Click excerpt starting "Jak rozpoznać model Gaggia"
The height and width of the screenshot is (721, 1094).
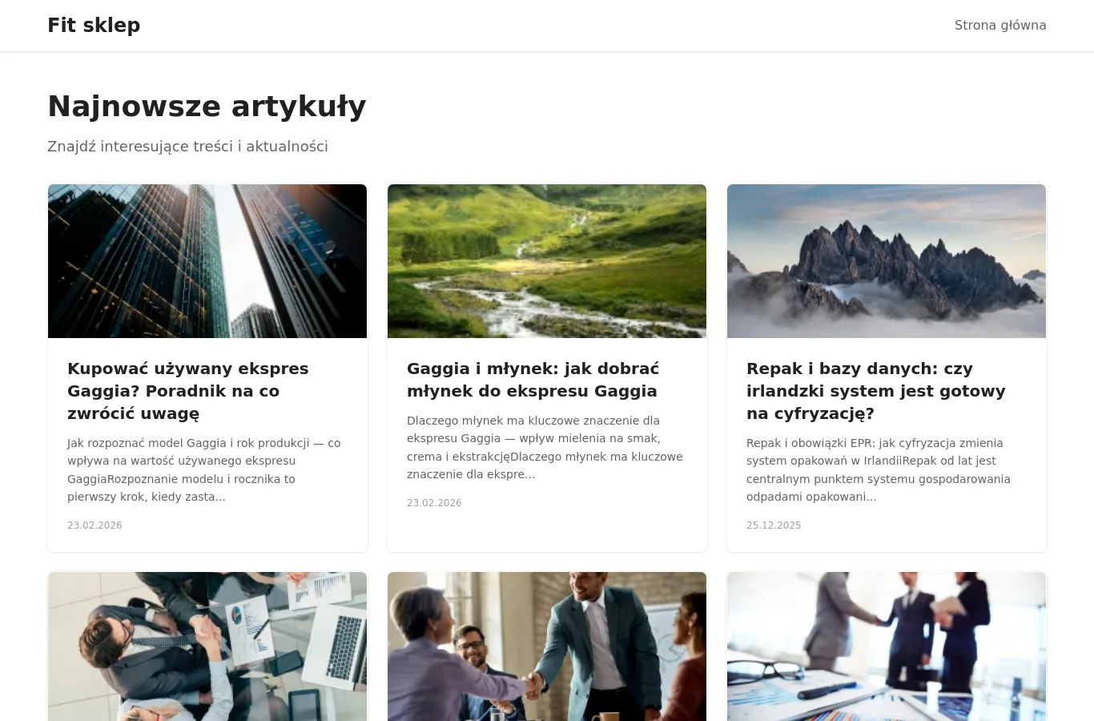click(204, 470)
